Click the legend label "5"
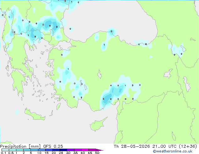Screen dimensions: 199x154 [31, 153]
